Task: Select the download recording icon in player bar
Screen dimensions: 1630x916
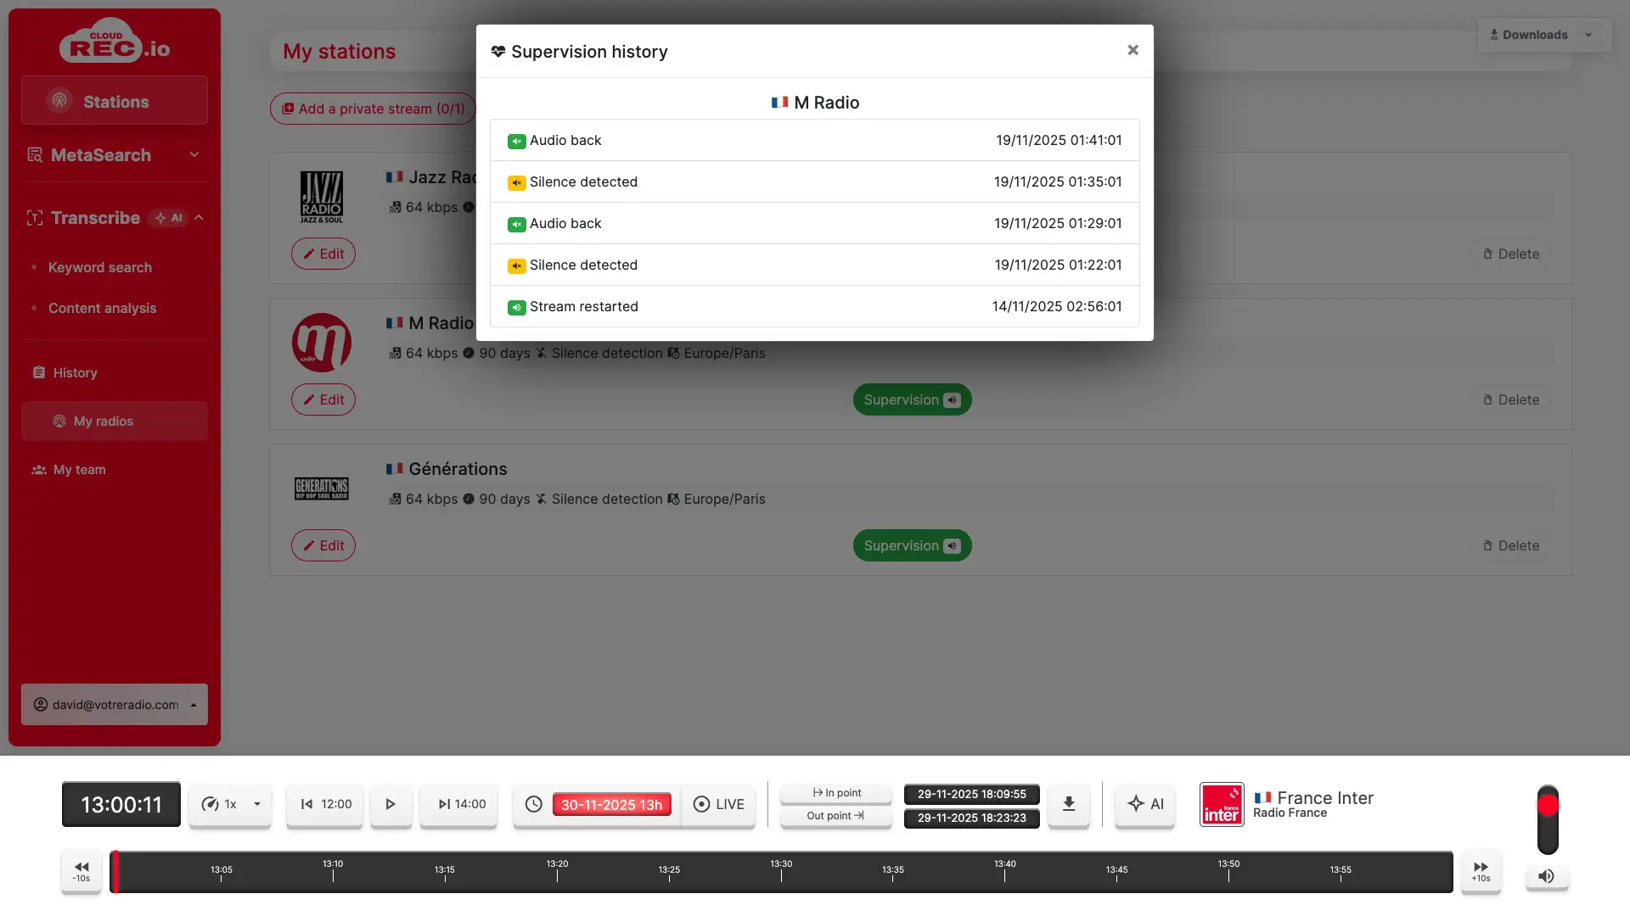Action: pos(1068,804)
